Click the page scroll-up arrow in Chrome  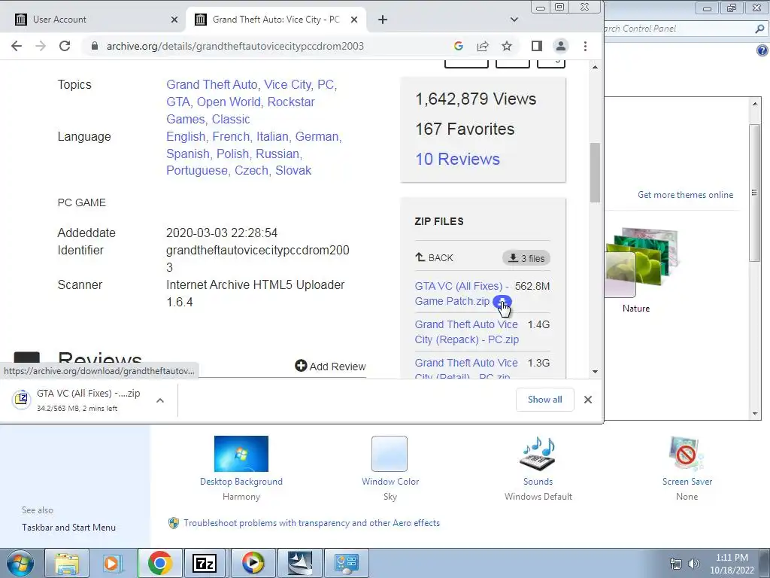[x=596, y=67]
